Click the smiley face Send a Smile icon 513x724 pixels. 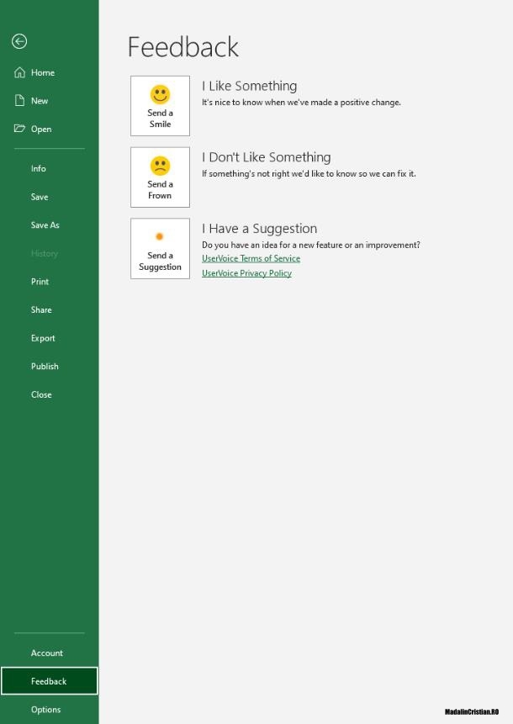[x=160, y=94]
